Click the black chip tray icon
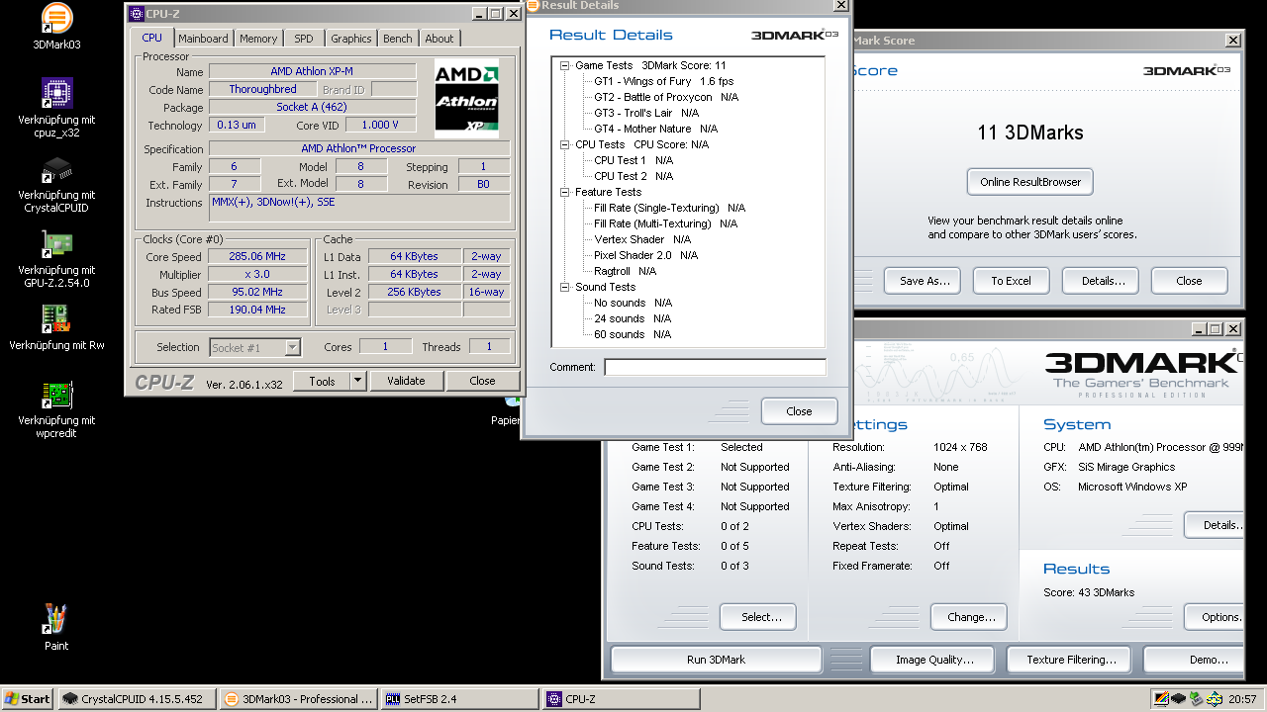Viewport: 1267px width, 712px height. pyautogui.click(x=1179, y=699)
